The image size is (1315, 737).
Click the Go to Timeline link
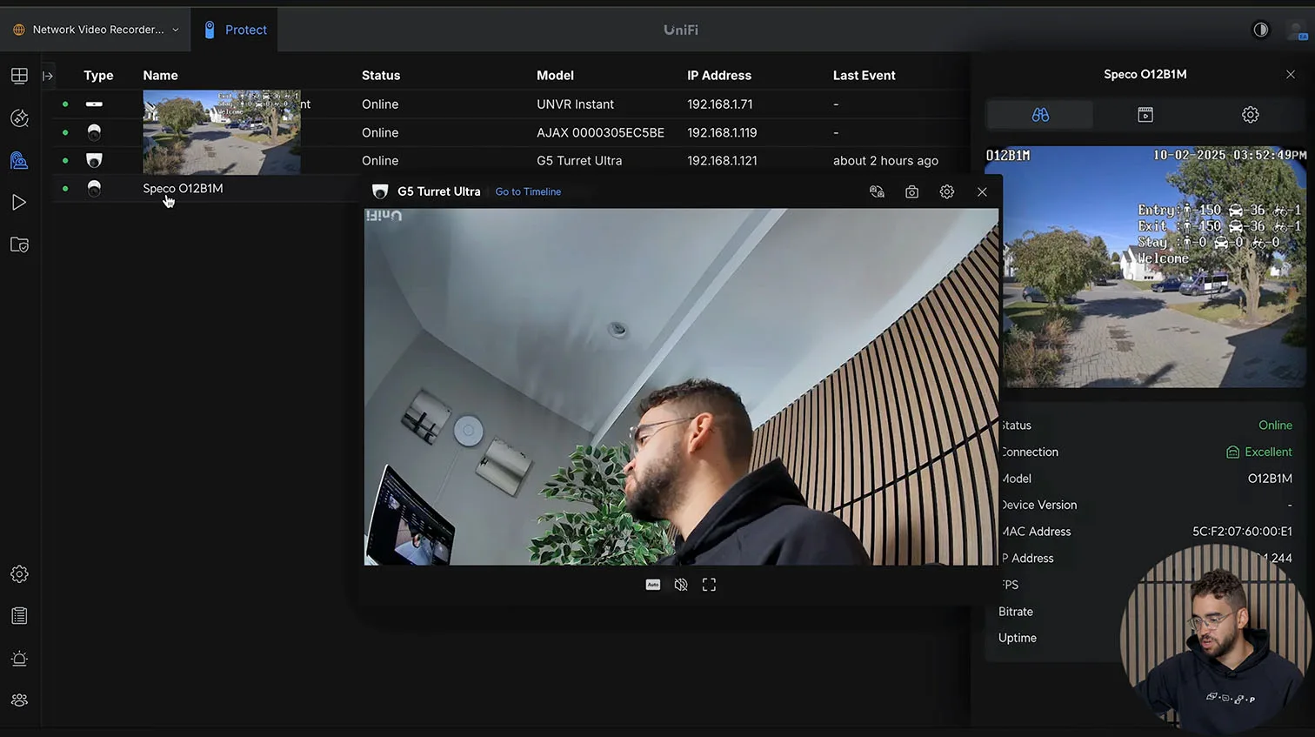click(x=528, y=192)
